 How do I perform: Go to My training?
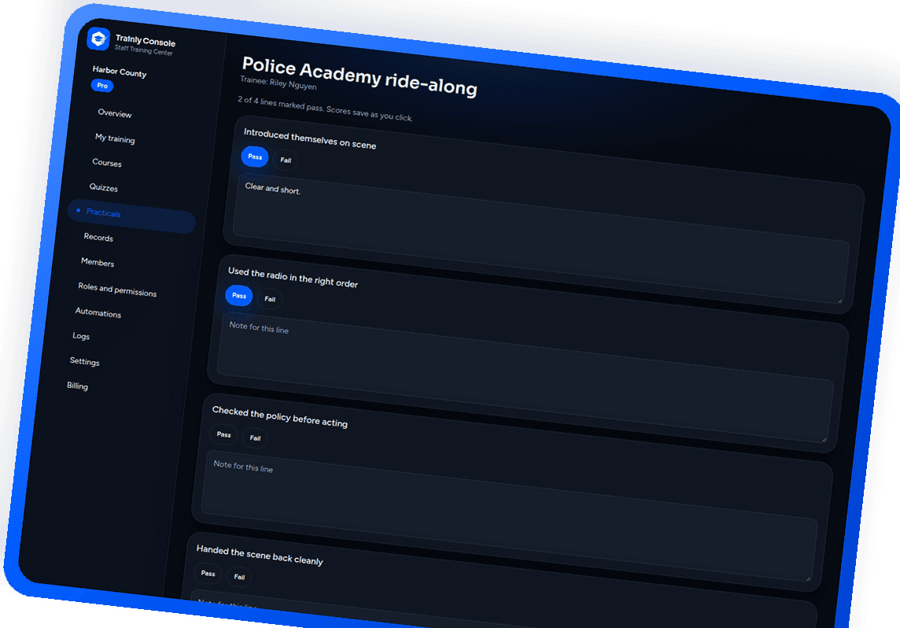[115, 139]
